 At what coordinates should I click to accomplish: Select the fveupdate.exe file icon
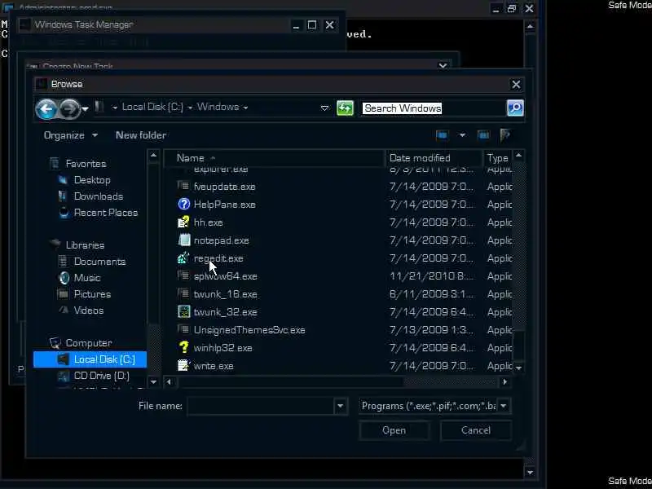pos(184,187)
